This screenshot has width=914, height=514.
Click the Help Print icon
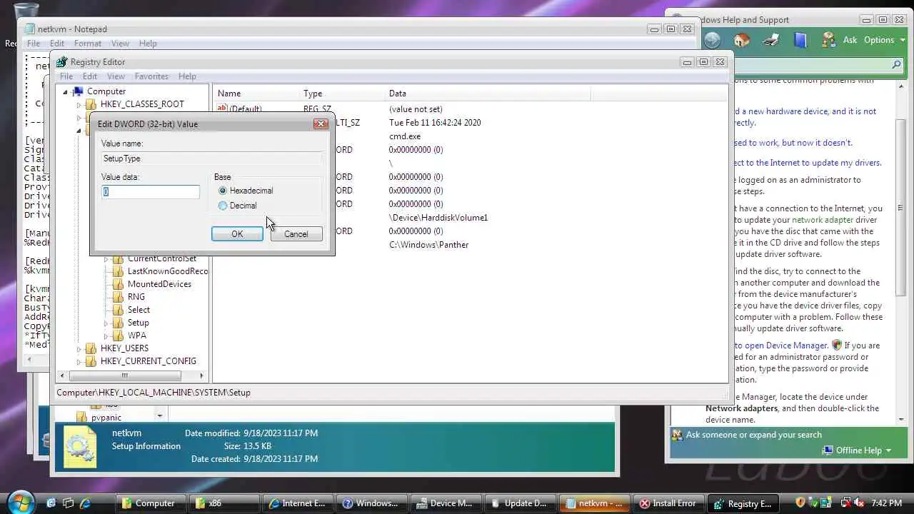[771, 40]
